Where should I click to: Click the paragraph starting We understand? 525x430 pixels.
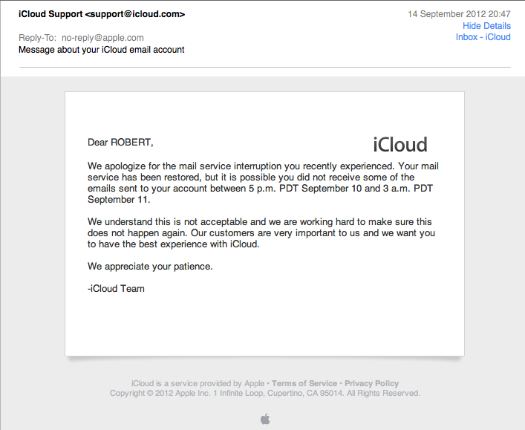click(260, 232)
